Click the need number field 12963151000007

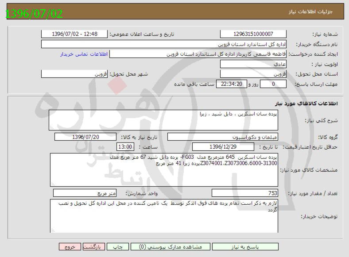(253, 34)
